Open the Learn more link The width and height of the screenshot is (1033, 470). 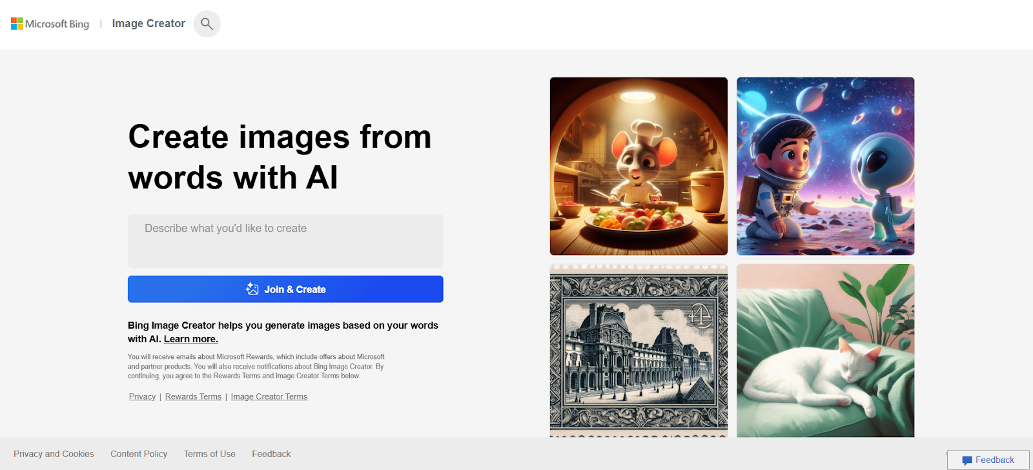coord(191,339)
